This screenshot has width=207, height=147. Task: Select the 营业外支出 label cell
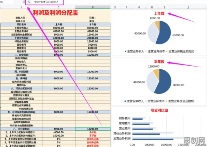pos(22,68)
